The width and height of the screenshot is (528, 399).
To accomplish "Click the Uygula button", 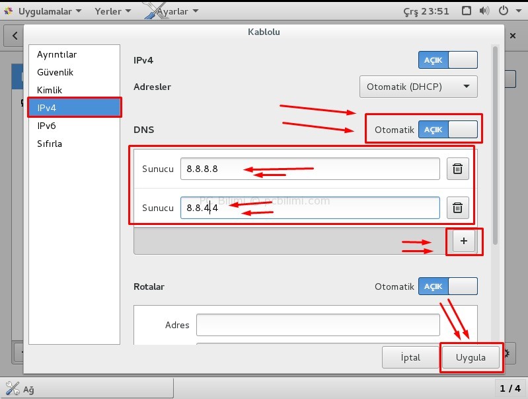I will [x=471, y=357].
